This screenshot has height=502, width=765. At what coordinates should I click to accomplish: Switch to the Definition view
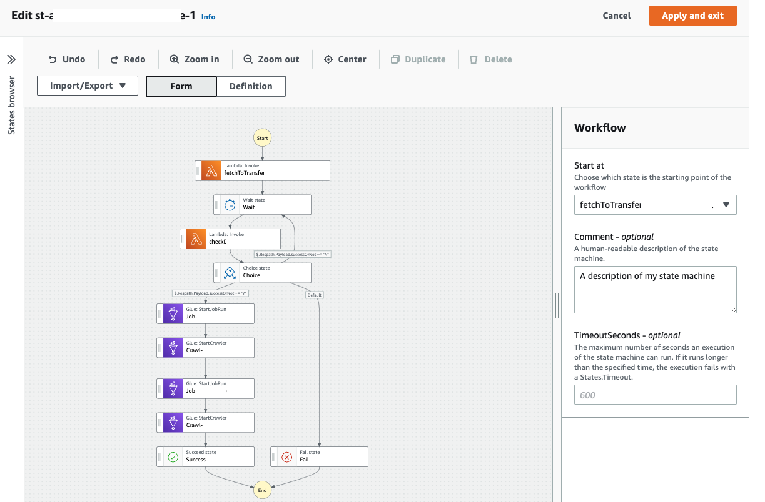[251, 86]
